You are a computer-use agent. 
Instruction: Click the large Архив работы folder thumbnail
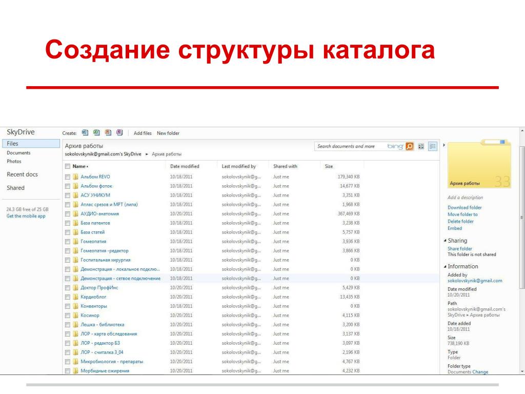tap(479, 164)
